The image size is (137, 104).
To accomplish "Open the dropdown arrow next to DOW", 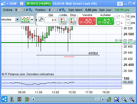I will (x=7, y=4).
